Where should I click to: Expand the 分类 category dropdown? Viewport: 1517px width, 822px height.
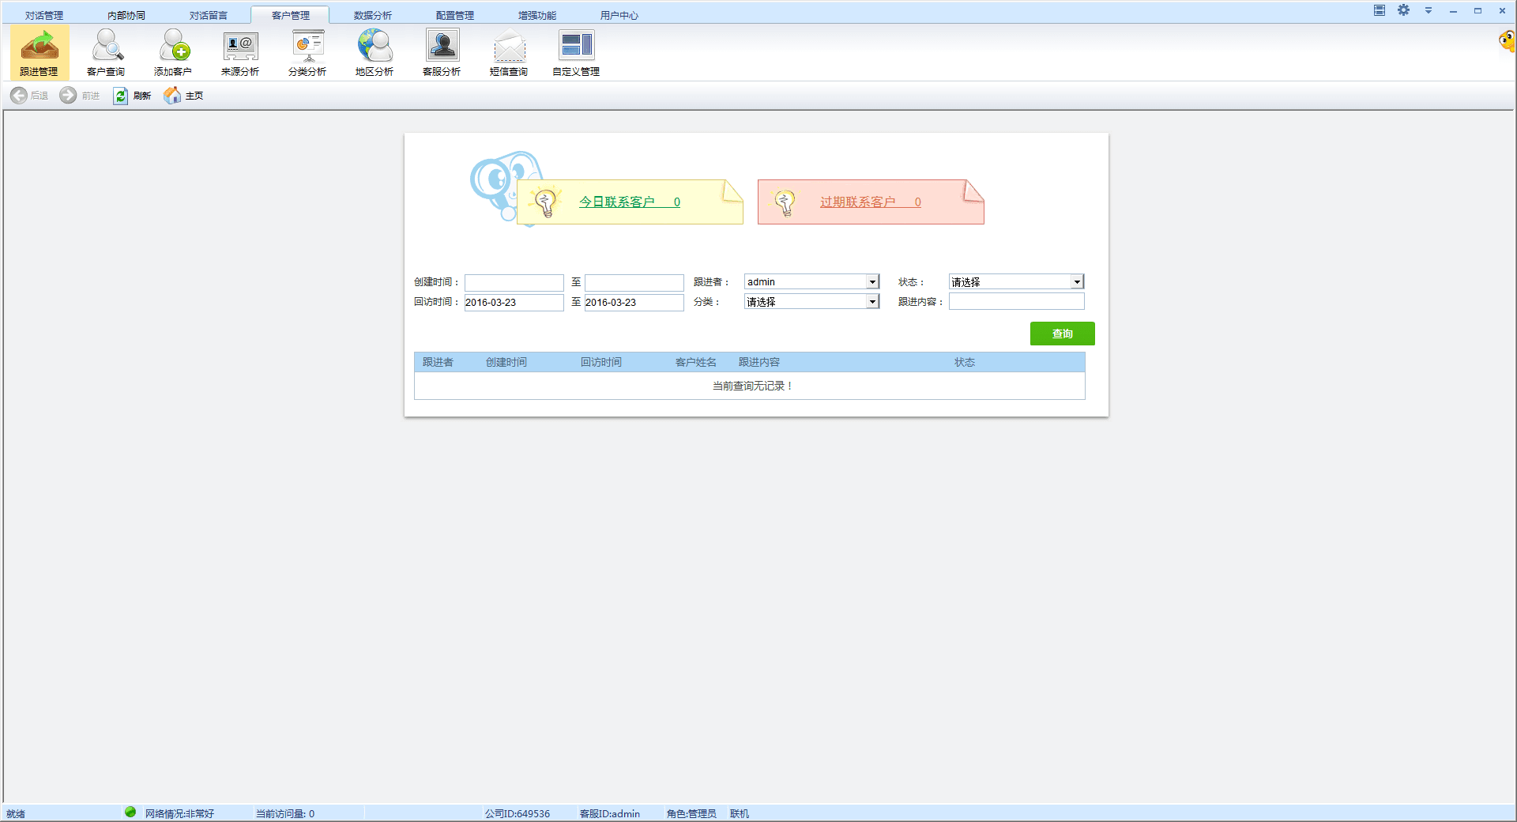tap(872, 302)
